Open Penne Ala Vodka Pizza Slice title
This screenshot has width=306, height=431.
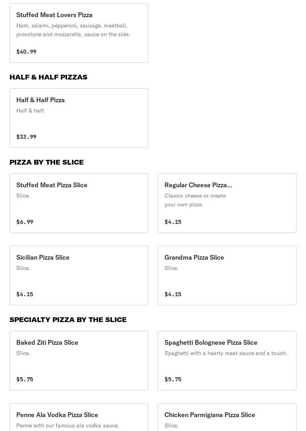[x=57, y=415]
